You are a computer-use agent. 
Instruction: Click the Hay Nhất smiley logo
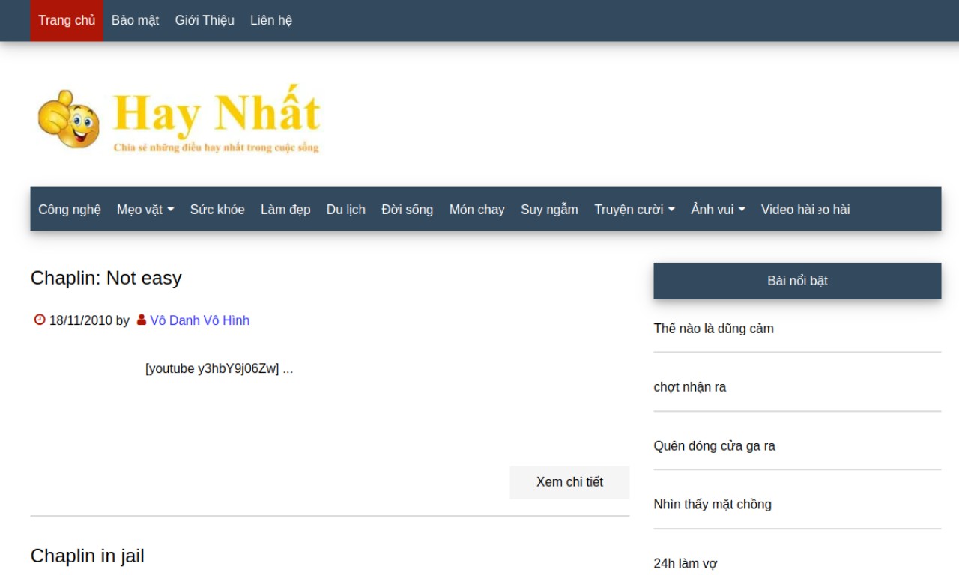click(x=179, y=118)
